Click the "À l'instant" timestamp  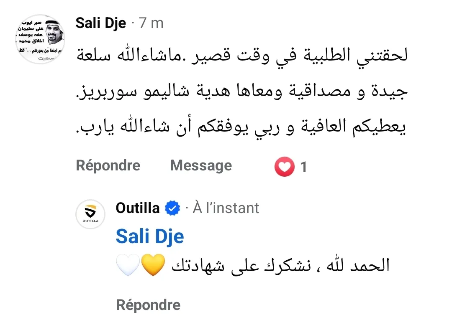226,208
